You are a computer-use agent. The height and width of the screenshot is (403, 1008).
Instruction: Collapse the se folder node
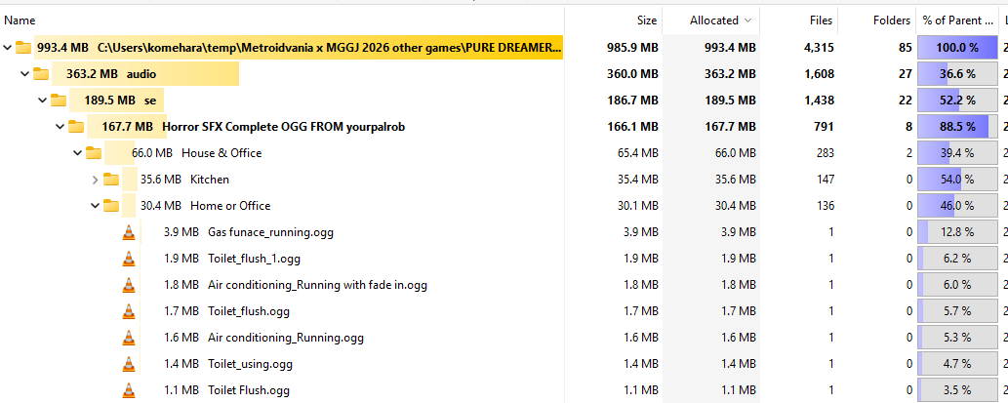(x=42, y=100)
